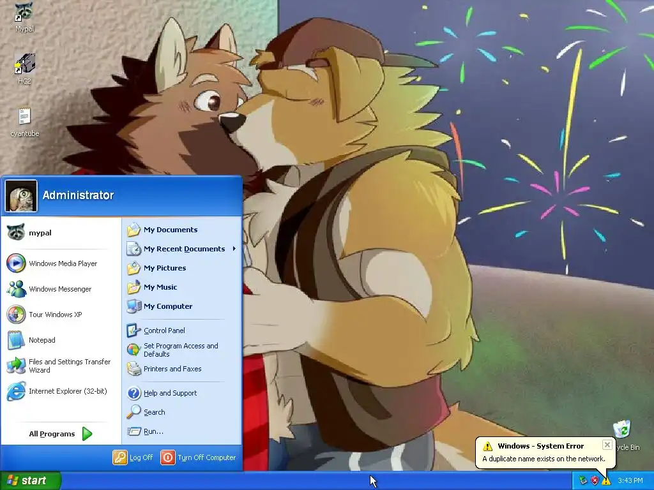The image size is (654, 490).
Task: Click the Windows Media Player label
Action: (x=63, y=264)
